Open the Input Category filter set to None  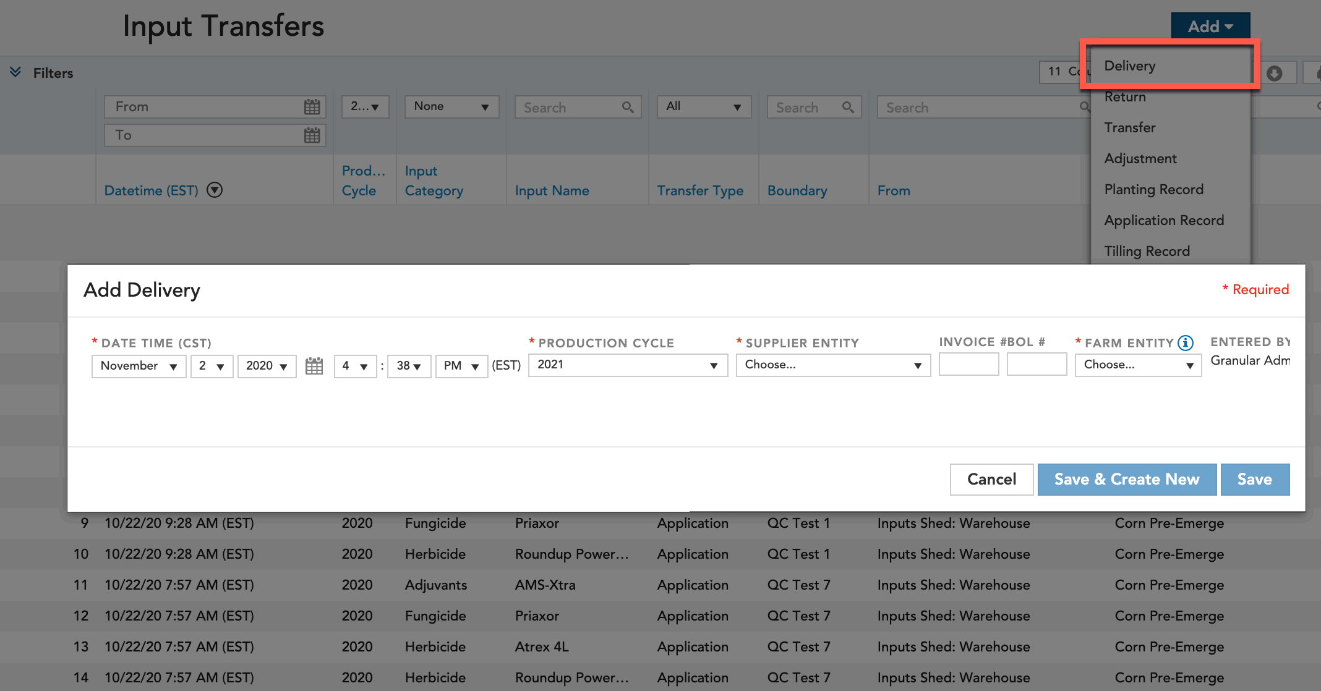pyautogui.click(x=451, y=106)
